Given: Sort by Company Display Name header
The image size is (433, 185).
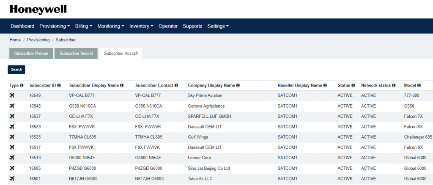Looking at the screenshot, I should point(212,85).
